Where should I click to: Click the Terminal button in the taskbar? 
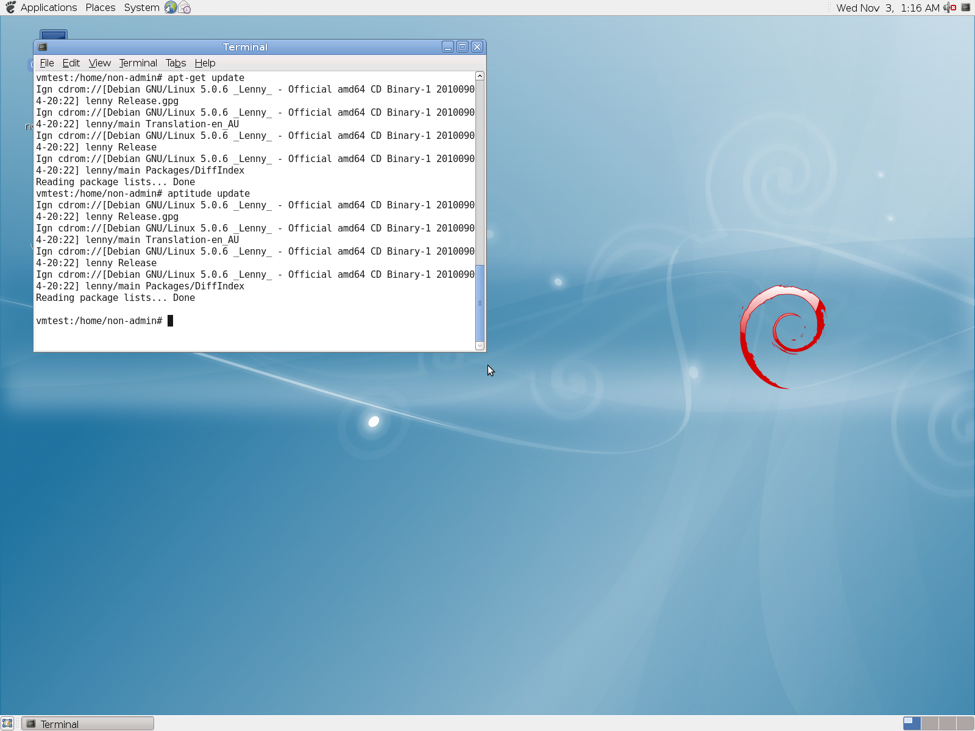click(x=88, y=723)
